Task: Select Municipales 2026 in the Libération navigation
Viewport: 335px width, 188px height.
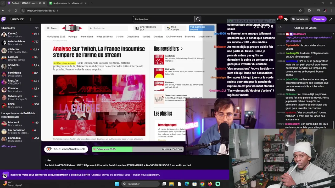Action: 56,37
